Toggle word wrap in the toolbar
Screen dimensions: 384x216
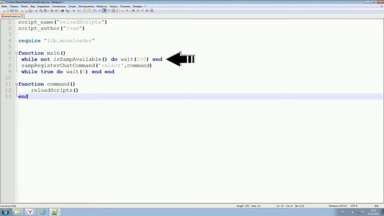click(95, 11)
